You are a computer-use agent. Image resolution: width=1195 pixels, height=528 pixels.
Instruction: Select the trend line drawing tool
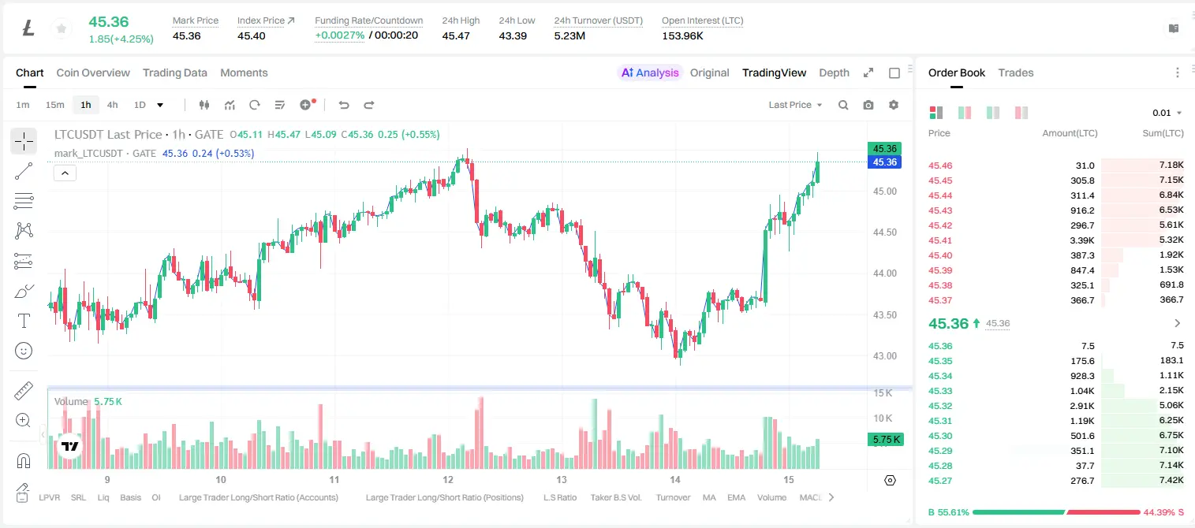pyautogui.click(x=24, y=171)
